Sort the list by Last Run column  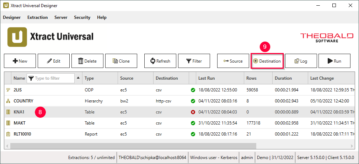(207, 78)
